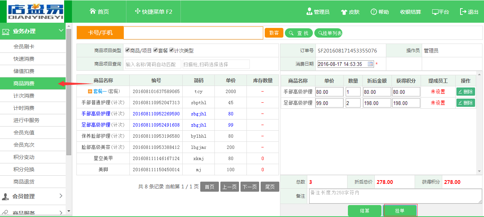484x217 pixels.
Task: Click the 查找 search button
Action: click(299, 33)
